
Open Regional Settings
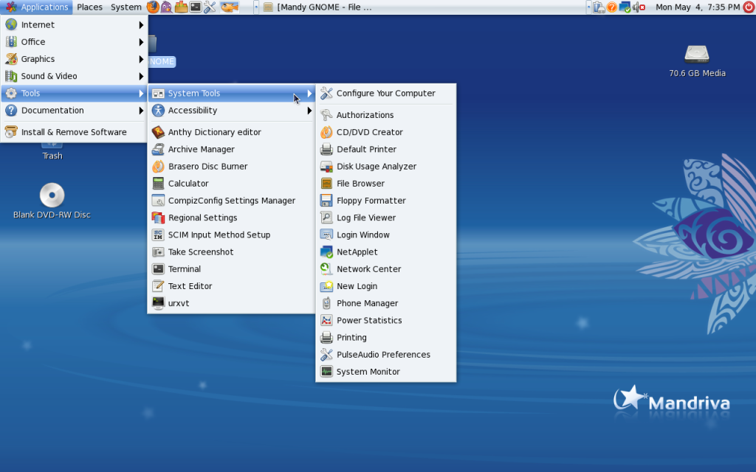[231, 218]
